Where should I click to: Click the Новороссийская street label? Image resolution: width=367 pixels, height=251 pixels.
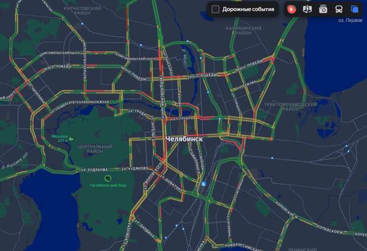pos(242,246)
